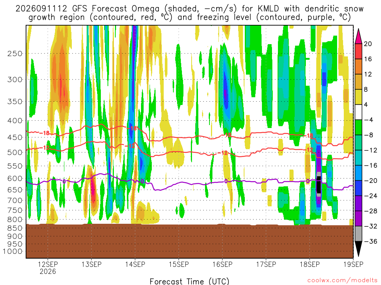Screen dimensions: 381x285
Task: Choose the green colorbar segment below -4
Action: coord(358,128)
